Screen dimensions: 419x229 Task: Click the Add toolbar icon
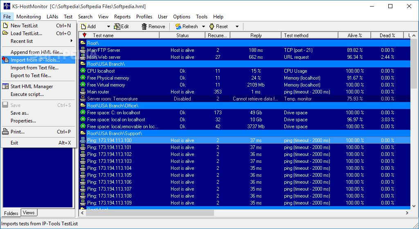click(83, 27)
